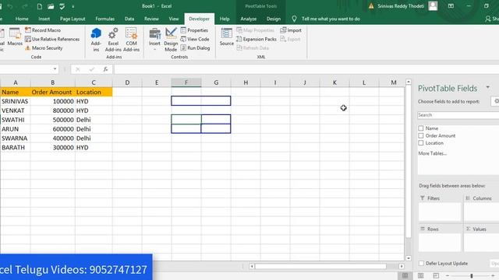Toggle Use Relative References
The image size is (499, 280).
tap(52, 39)
